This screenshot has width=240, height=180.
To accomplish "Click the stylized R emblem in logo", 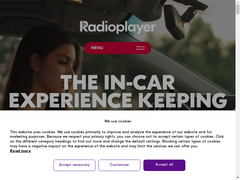I will (x=84, y=26).
